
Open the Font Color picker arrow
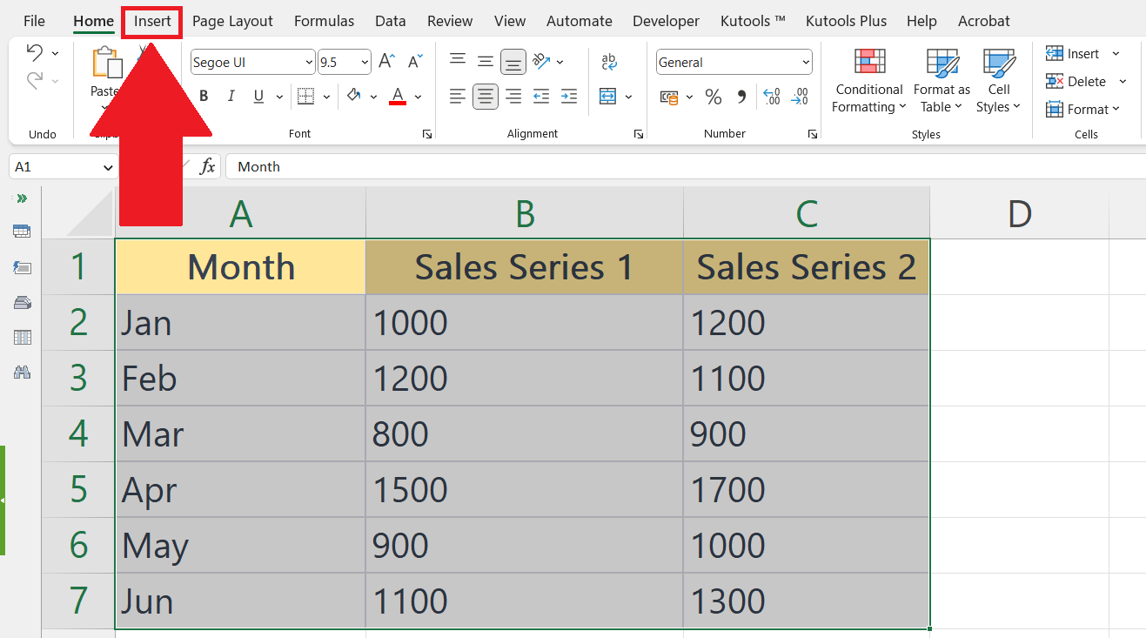coord(418,97)
